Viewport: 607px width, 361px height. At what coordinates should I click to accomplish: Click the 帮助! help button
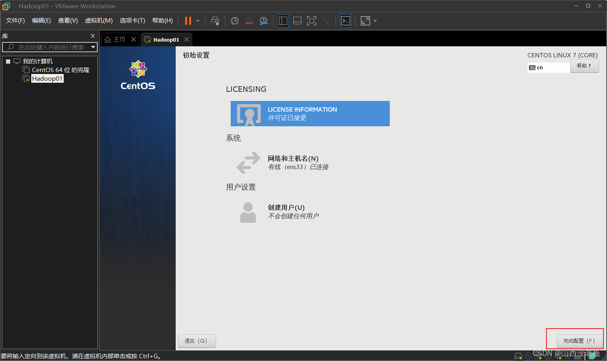click(x=584, y=66)
